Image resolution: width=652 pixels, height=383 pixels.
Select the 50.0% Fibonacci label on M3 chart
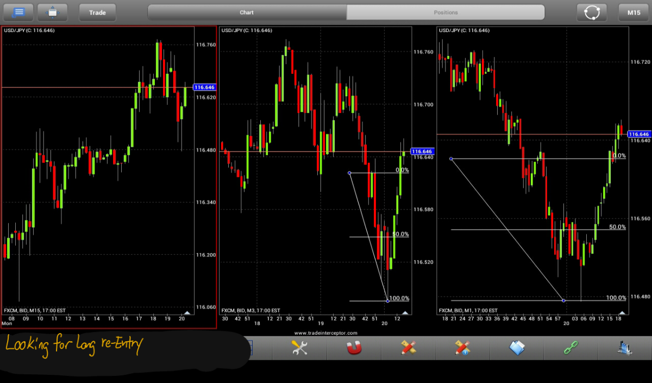point(400,234)
